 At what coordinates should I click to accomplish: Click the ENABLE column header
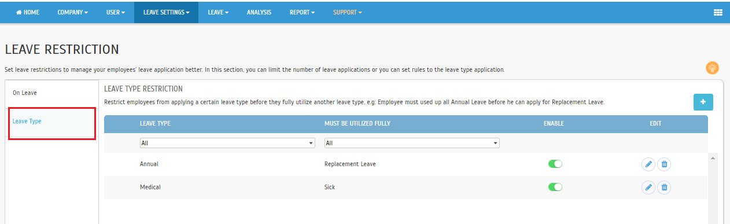(x=554, y=123)
